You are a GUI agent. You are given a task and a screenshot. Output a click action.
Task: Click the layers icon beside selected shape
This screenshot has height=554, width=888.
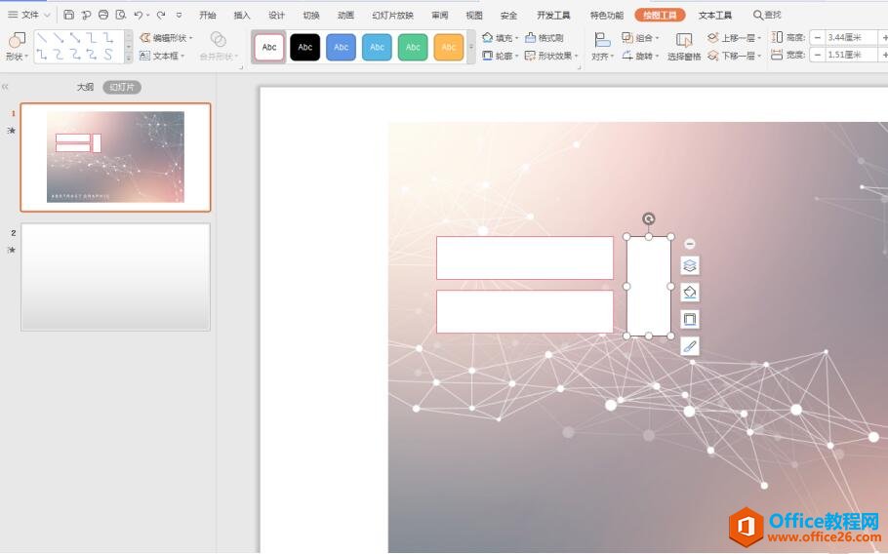pos(690,265)
